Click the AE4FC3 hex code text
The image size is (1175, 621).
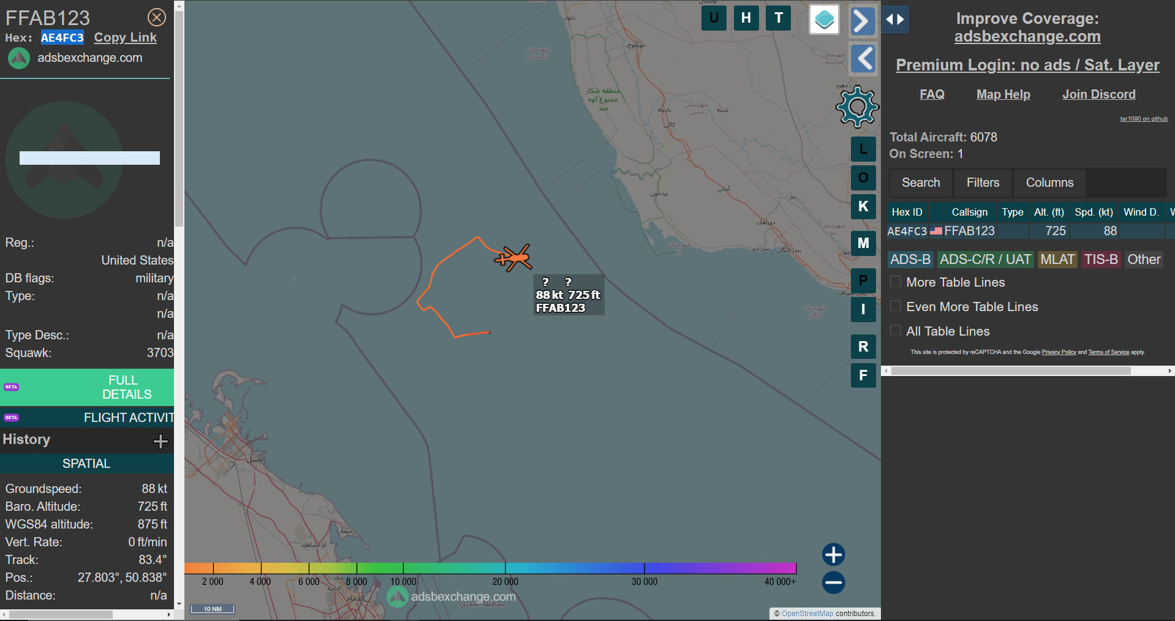click(62, 37)
